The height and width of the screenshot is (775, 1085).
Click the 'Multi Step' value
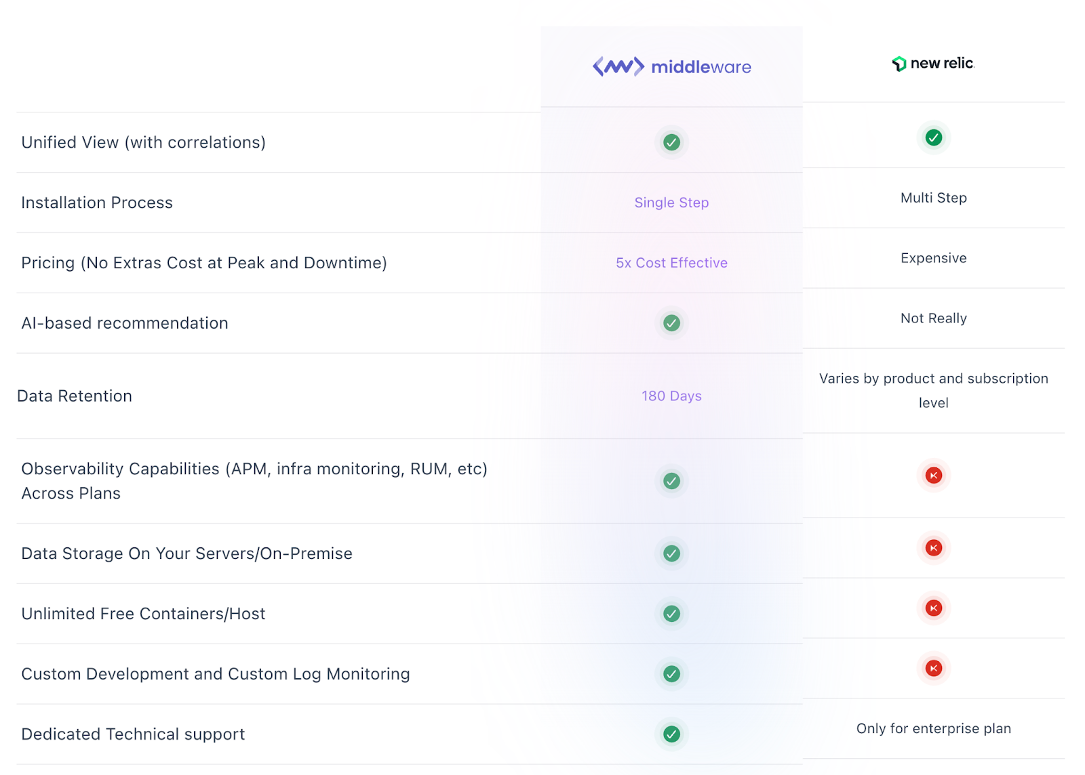pos(934,198)
